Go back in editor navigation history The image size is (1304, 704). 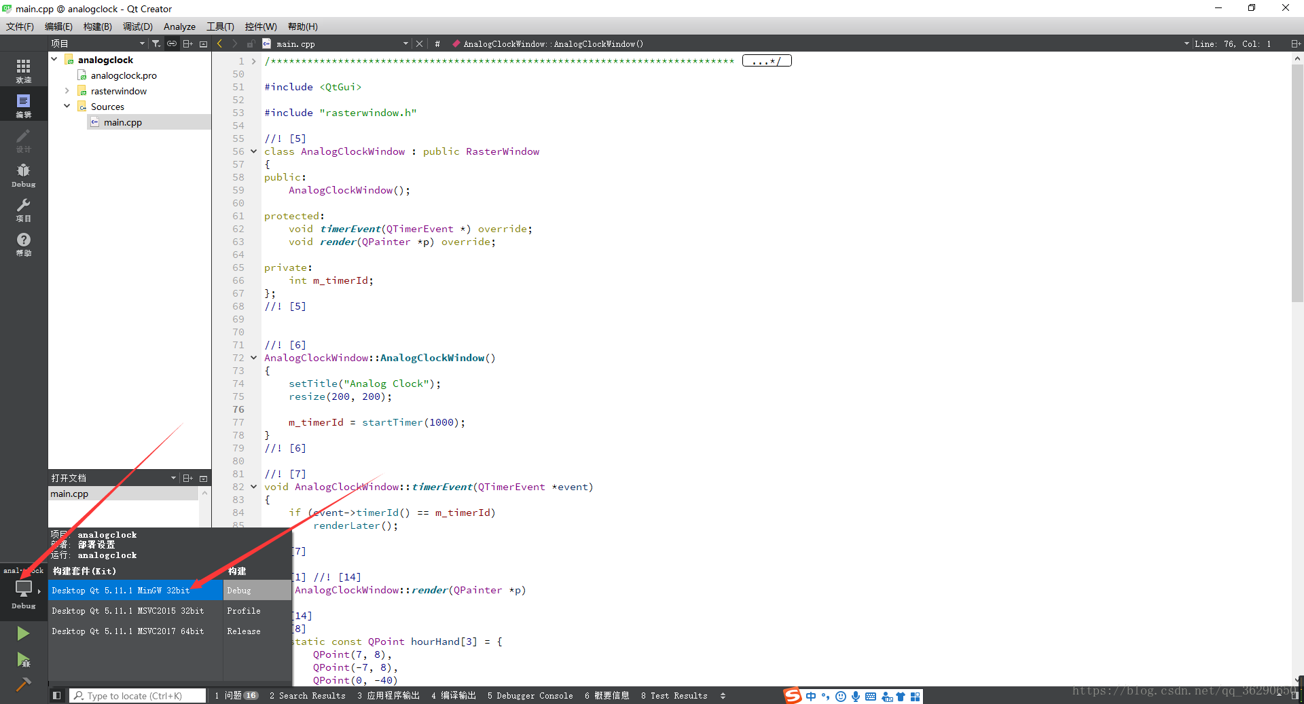point(219,43)
